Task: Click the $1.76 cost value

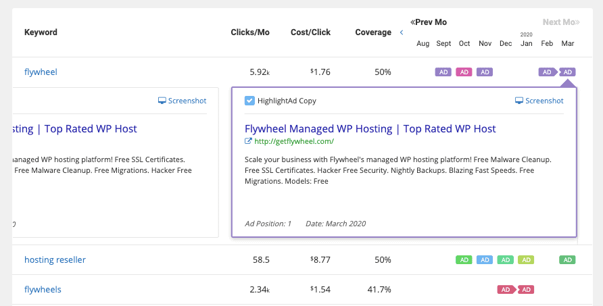Action: coord(320,72)
